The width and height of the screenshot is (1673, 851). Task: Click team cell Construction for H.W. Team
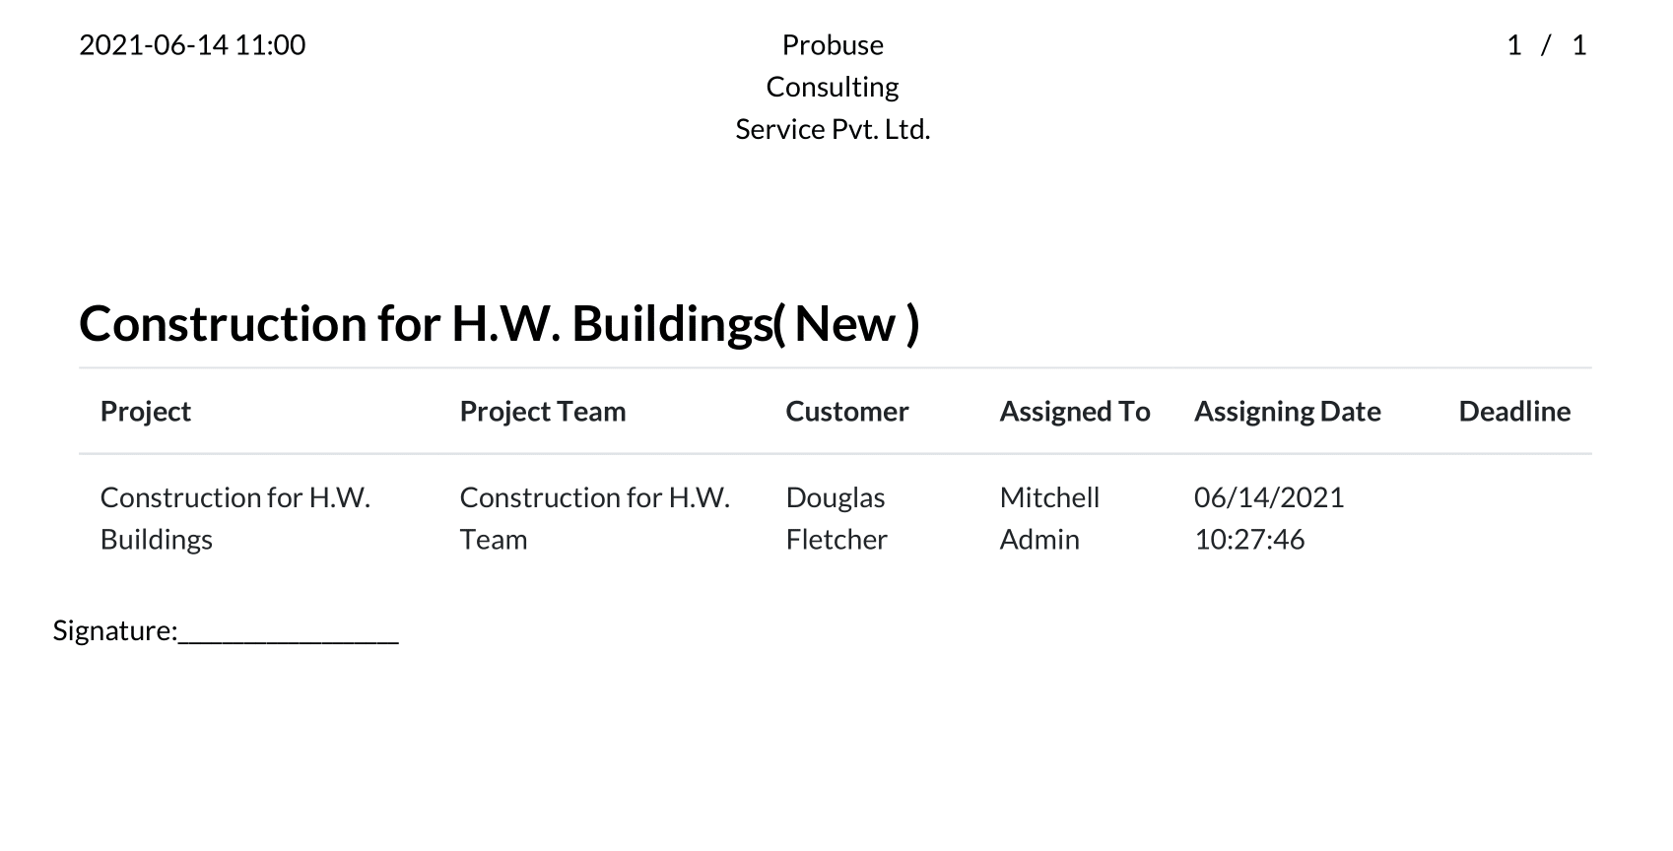pyautogui.click(x=595, y=518)
